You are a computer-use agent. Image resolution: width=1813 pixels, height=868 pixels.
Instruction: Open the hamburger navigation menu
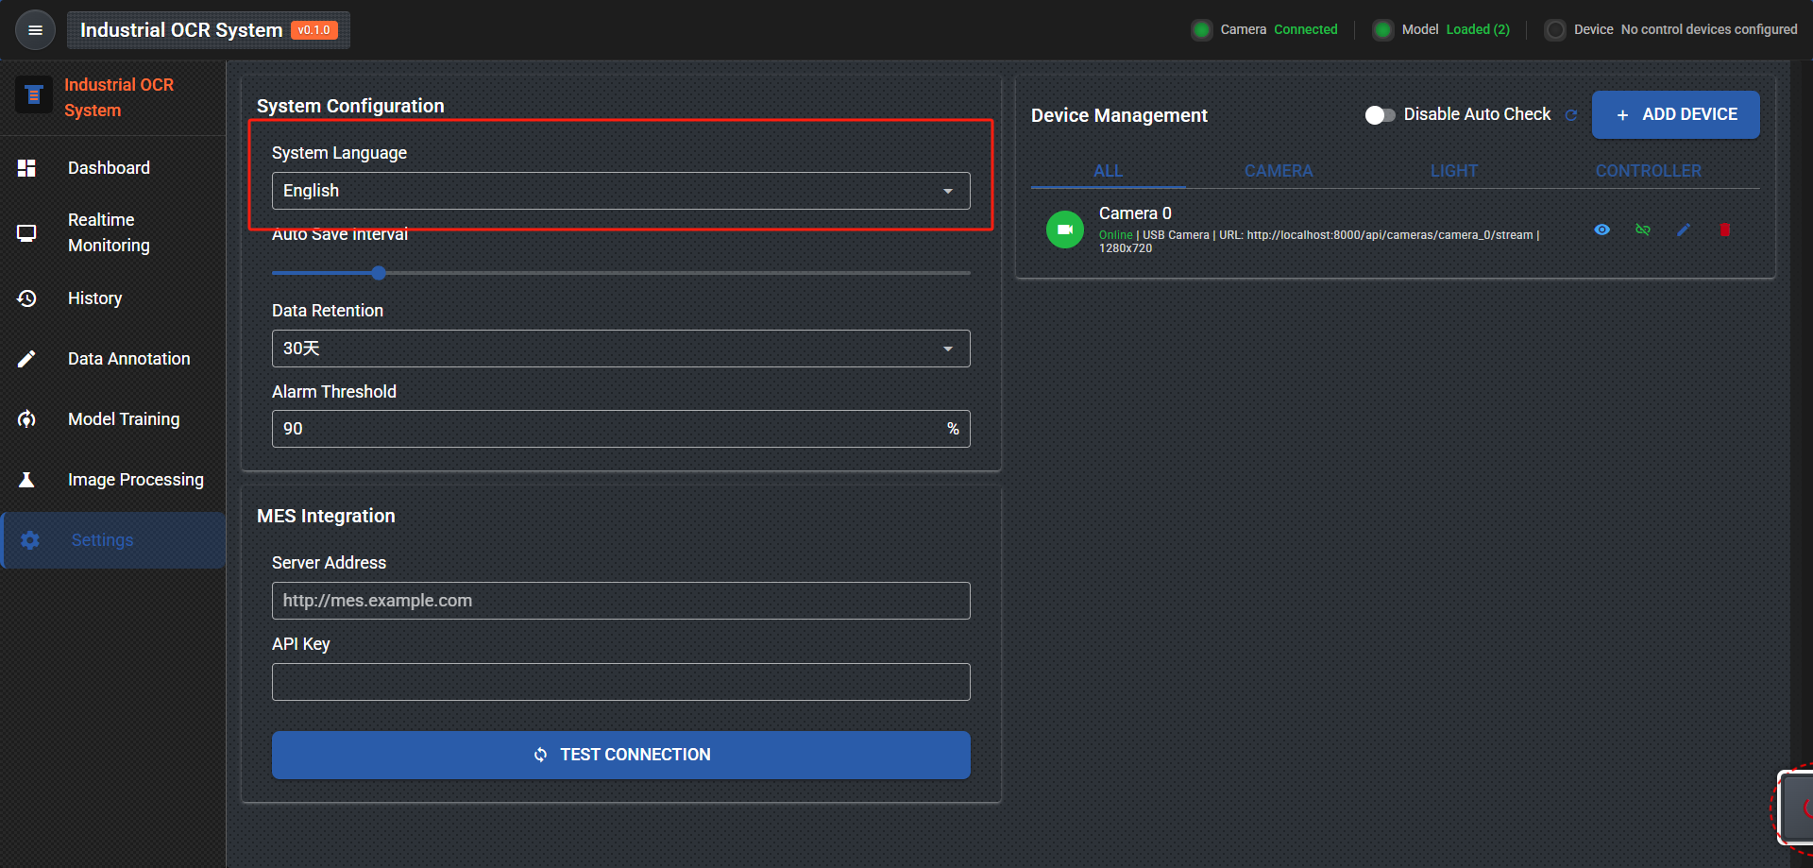(35, 30)
